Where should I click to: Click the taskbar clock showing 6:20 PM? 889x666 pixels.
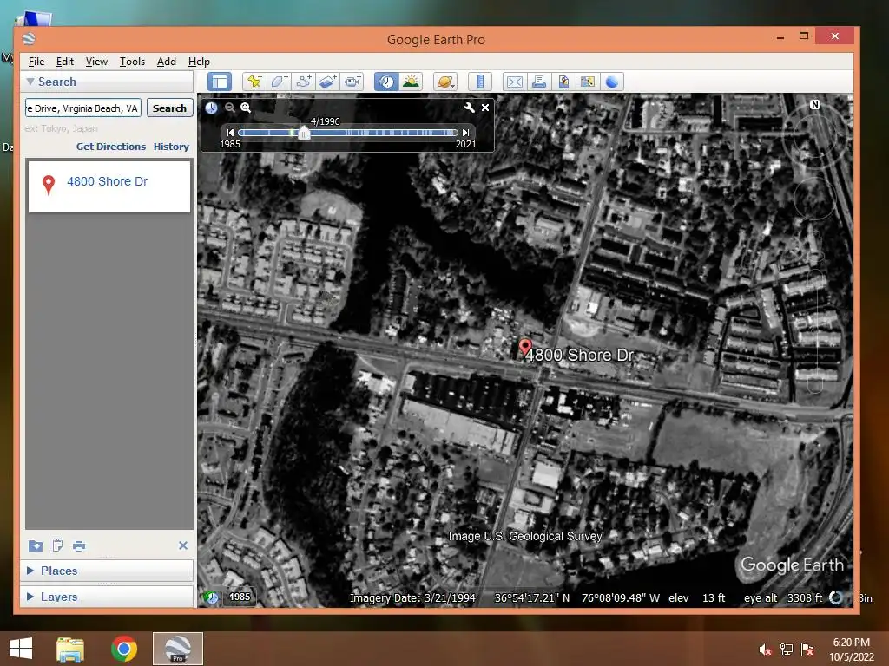pos(851,650)
